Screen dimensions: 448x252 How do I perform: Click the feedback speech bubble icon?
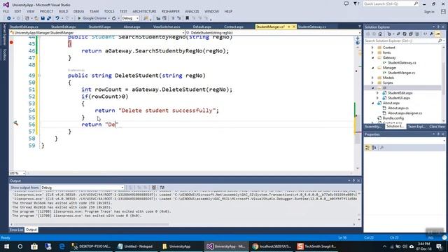tap(346, 3)
